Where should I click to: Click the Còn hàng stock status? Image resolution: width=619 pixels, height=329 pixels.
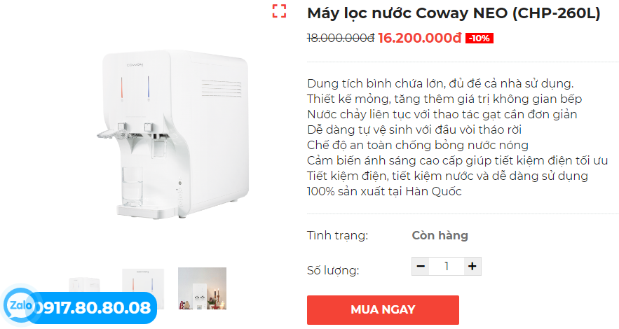pyautogui.click(x=440, y=236)
